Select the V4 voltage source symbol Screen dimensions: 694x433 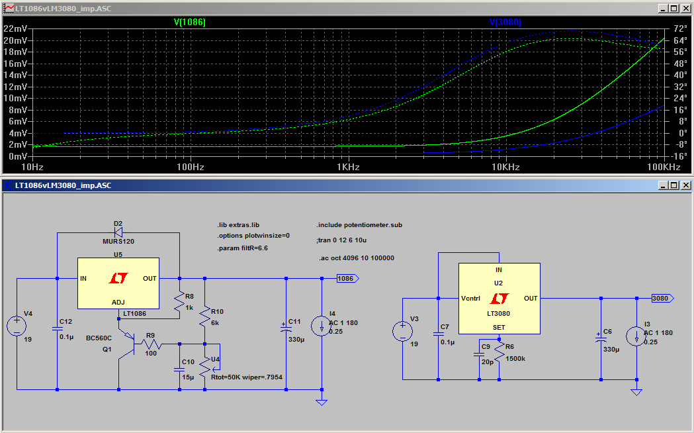tap(17, 327)
